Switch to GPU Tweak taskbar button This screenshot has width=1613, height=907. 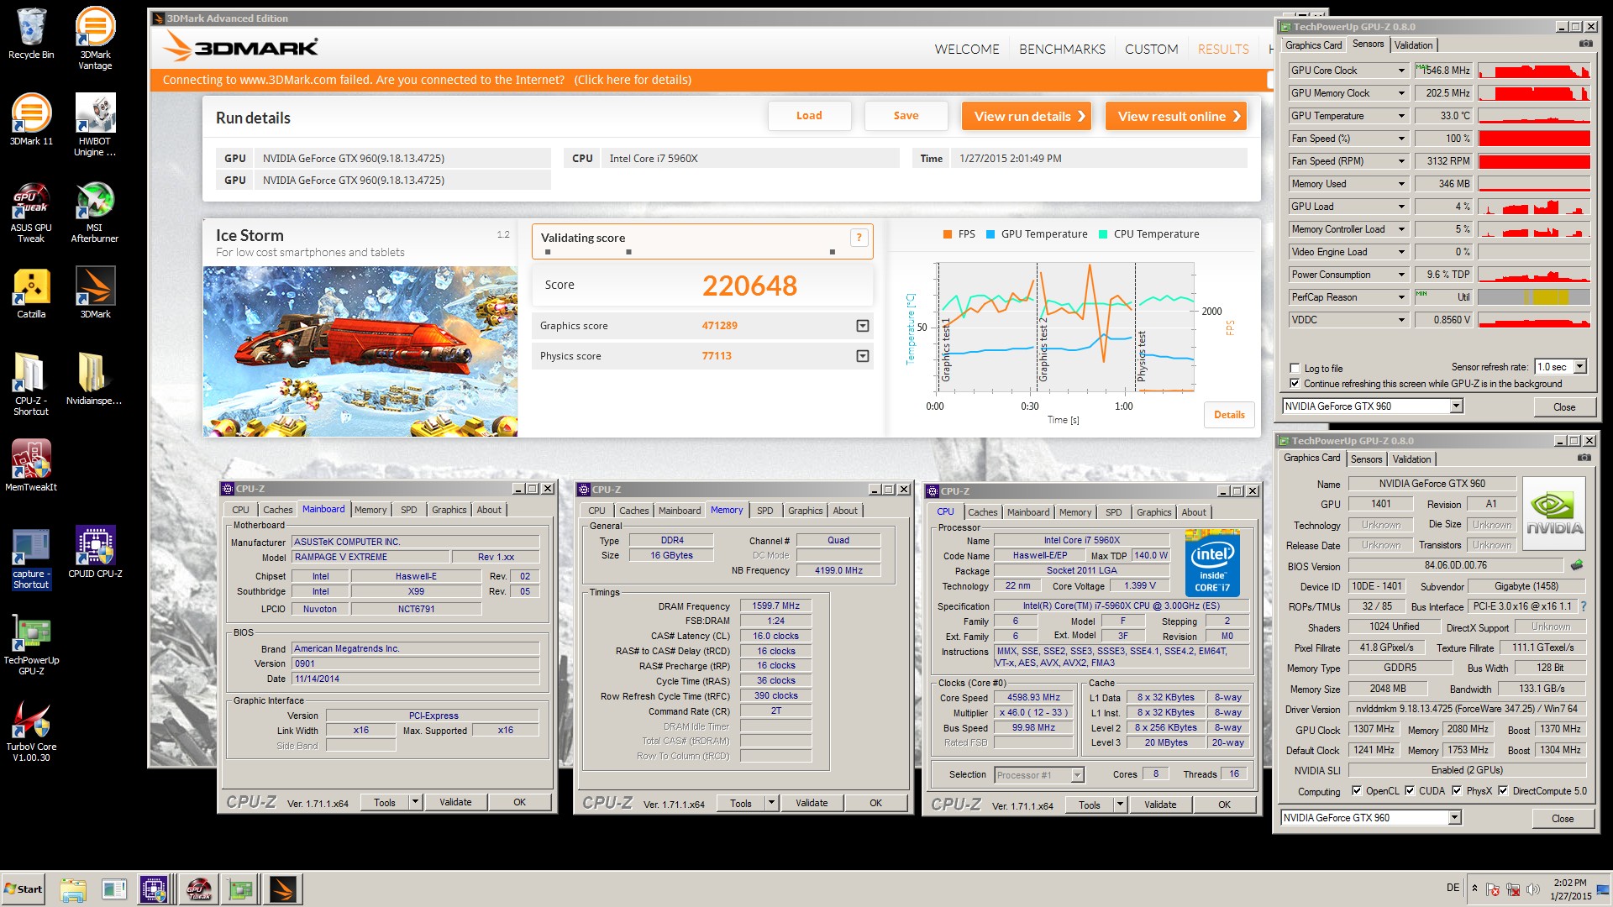198,889
